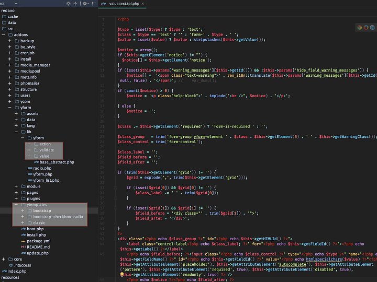Open project panel gear settings
377x282 pixels.
coord(85,4)
